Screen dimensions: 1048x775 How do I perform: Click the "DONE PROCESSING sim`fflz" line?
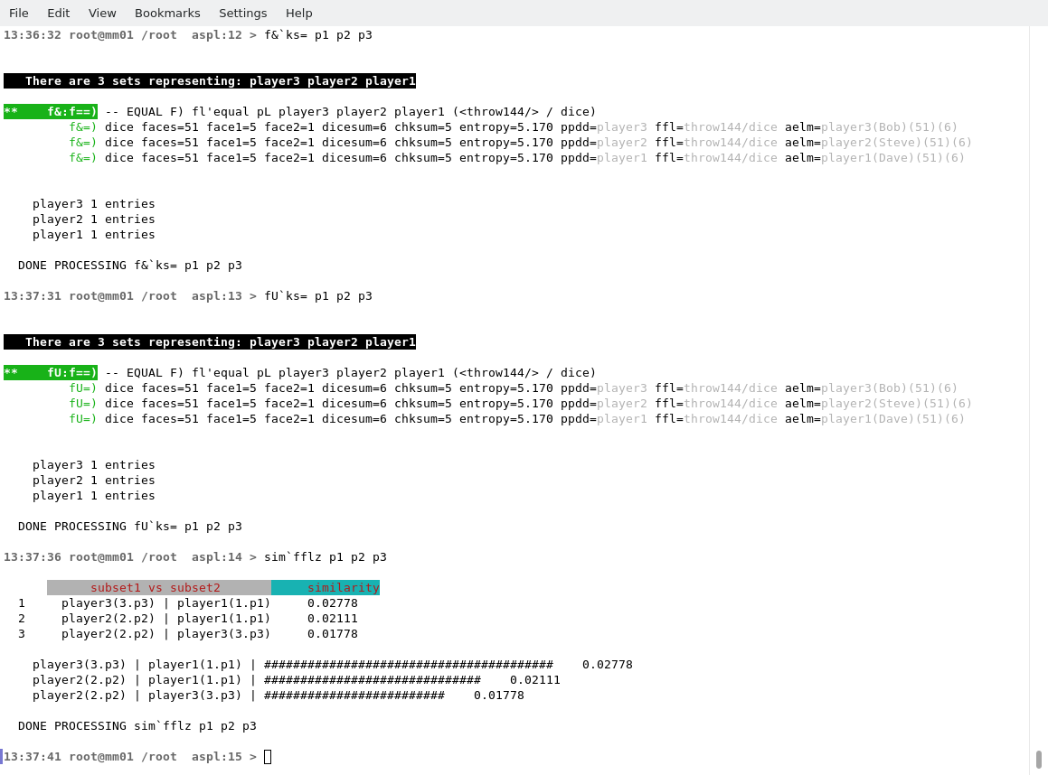(x=137, y=726)
